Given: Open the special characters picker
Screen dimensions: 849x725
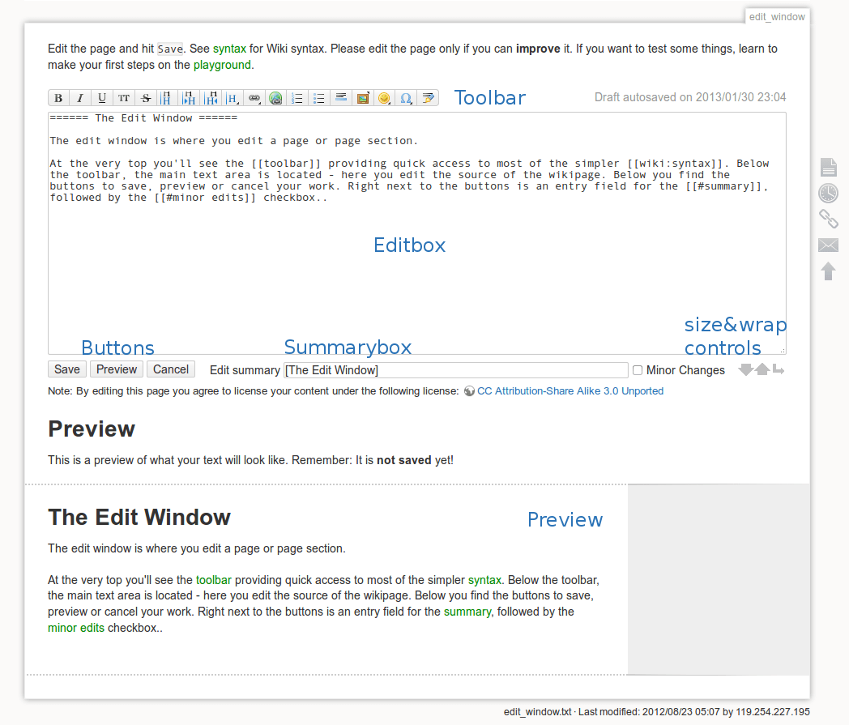Looking at the screenshot, I should (x=406, y=97).
